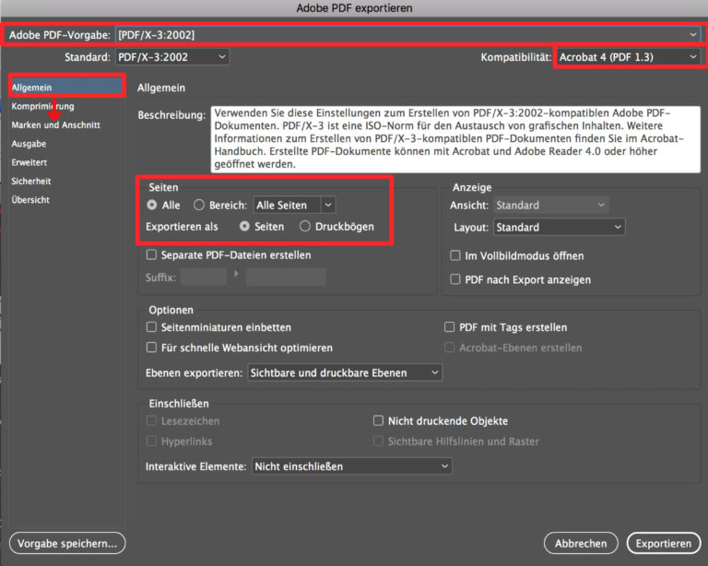Screen dimensions: 708x566
Task: Select the Alle pages radio button
Action: tap(152, 205)
